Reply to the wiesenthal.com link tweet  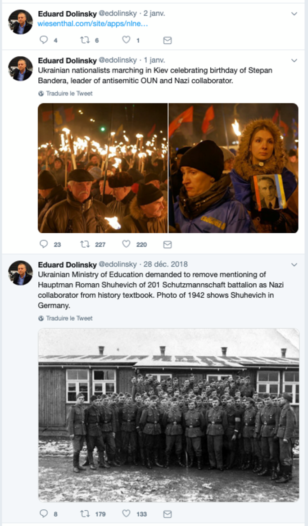[x=44, y=40]
